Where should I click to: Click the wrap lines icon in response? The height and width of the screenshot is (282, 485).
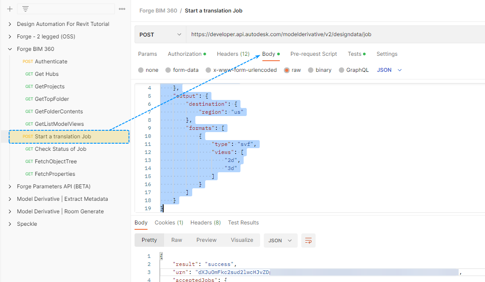(x=308, y=241)
